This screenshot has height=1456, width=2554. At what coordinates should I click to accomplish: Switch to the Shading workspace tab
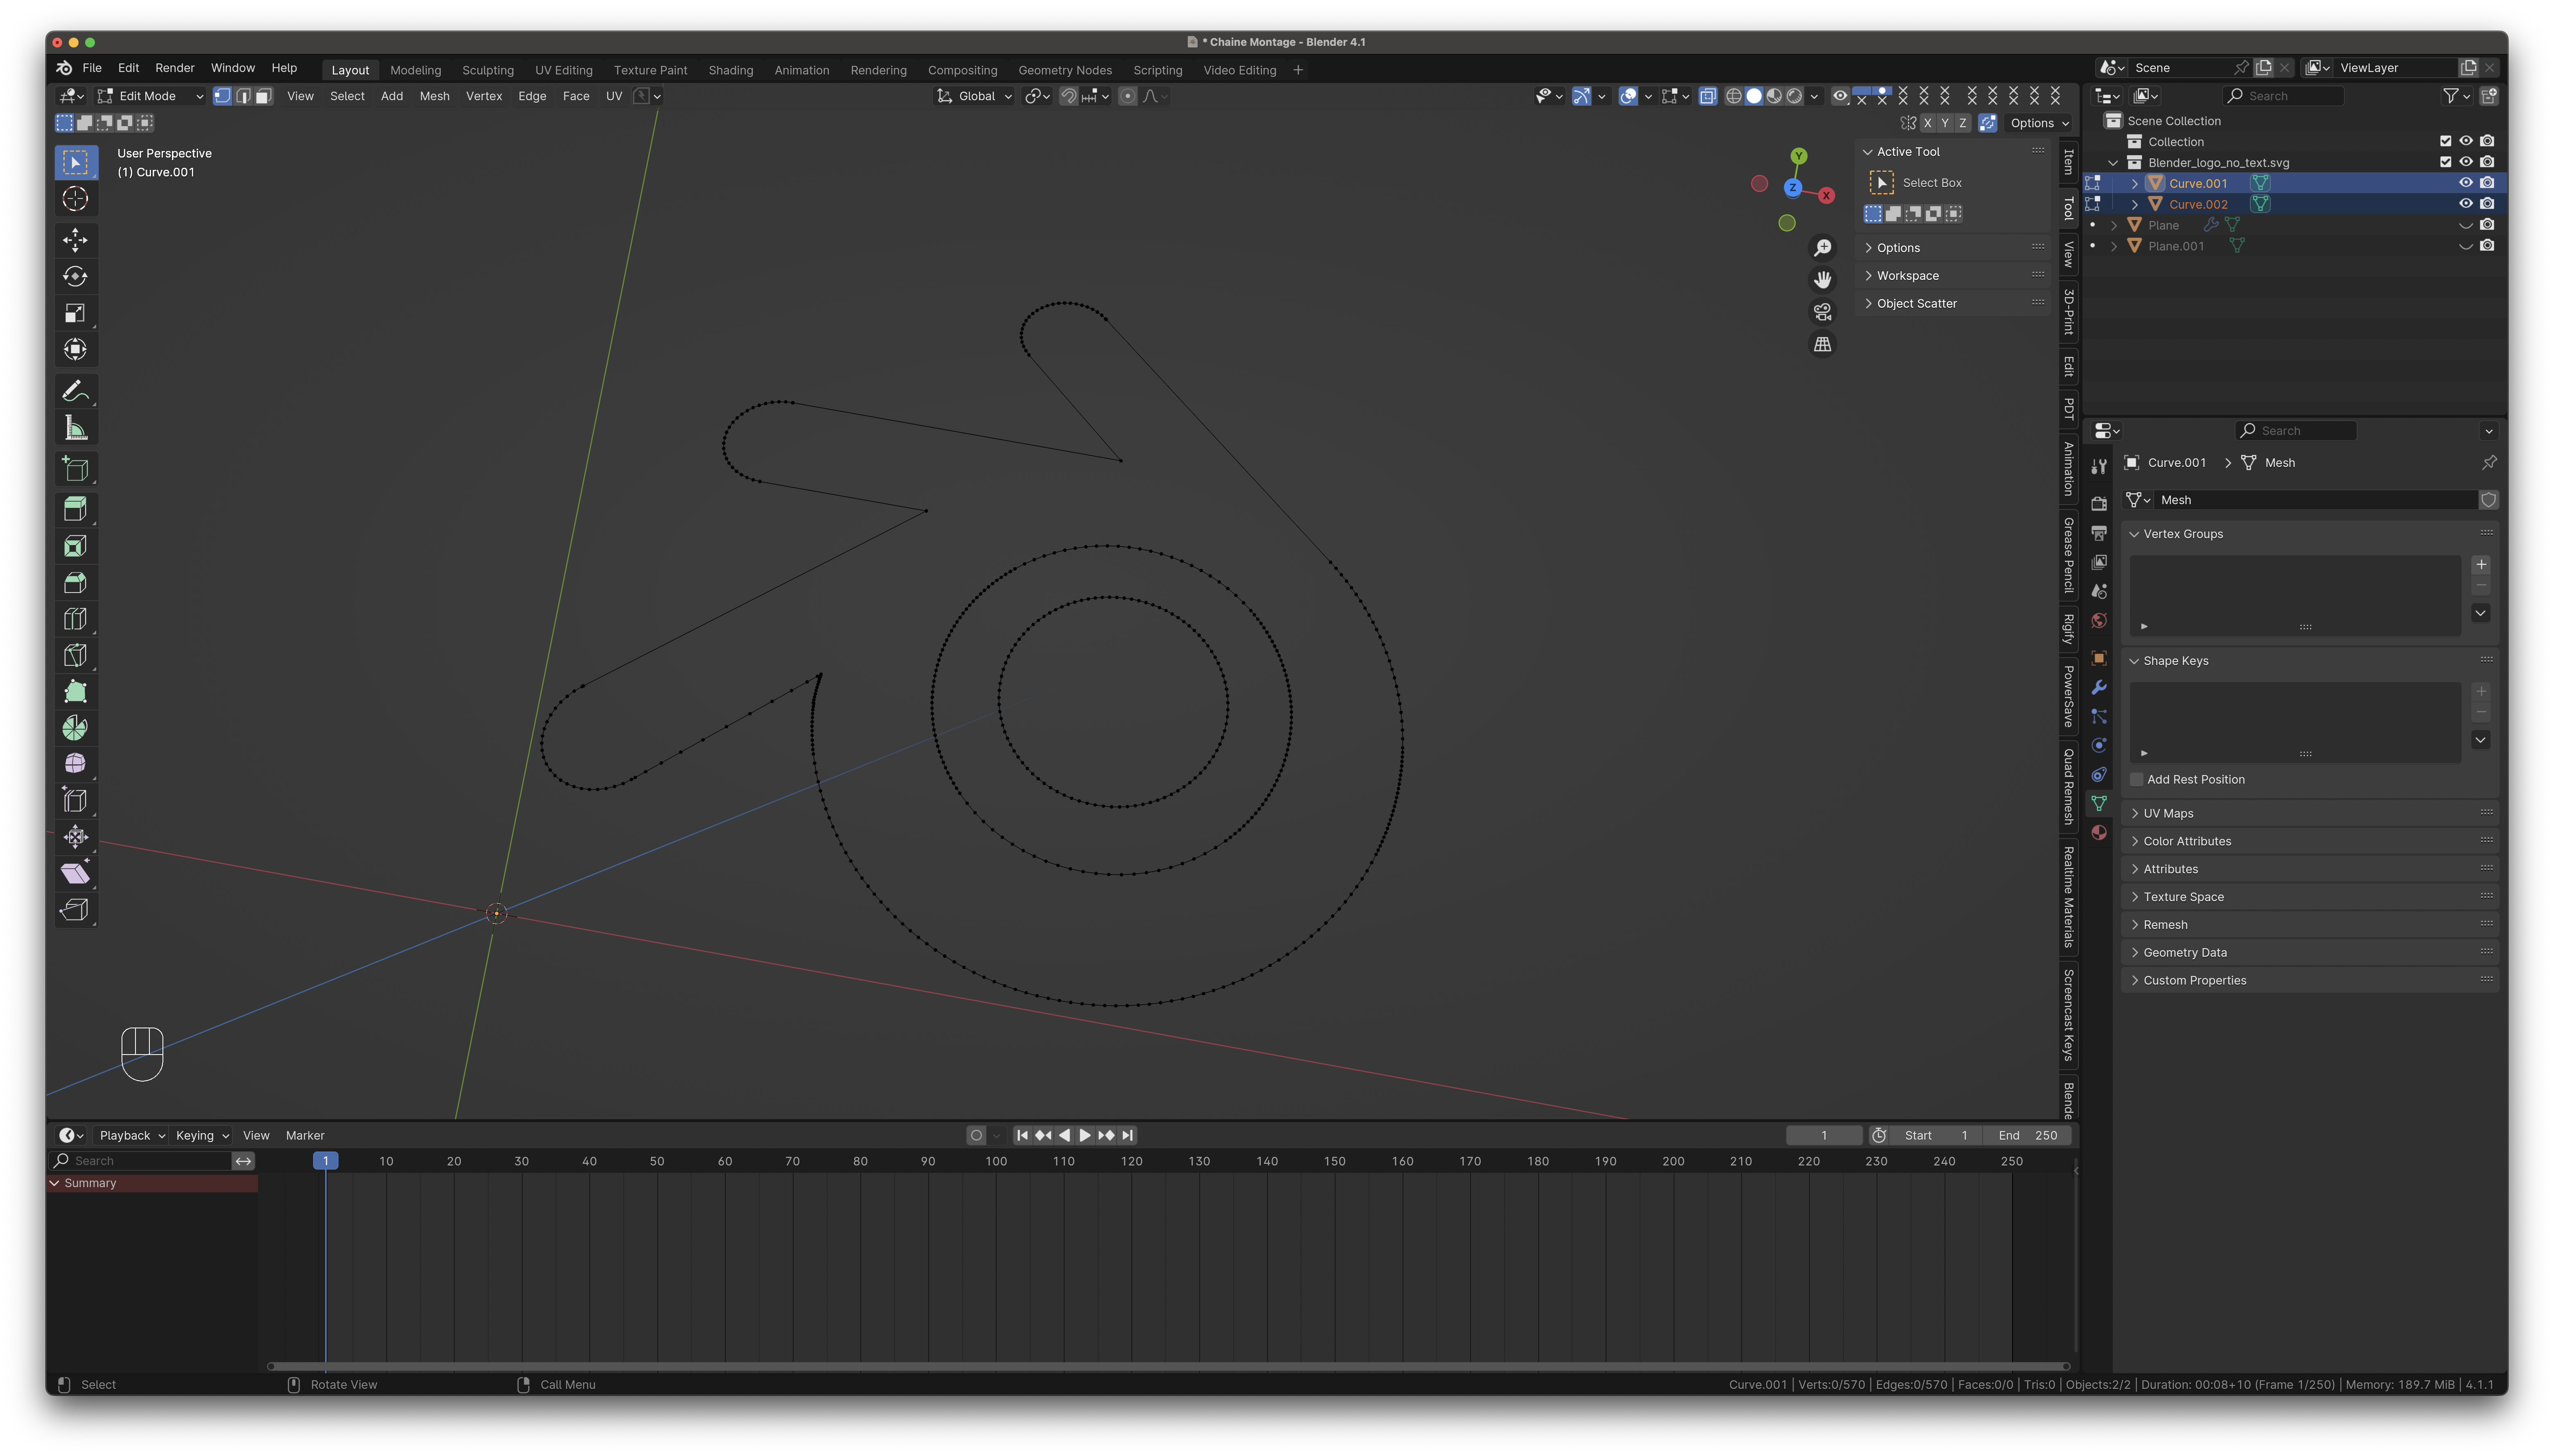coord(731,70)
